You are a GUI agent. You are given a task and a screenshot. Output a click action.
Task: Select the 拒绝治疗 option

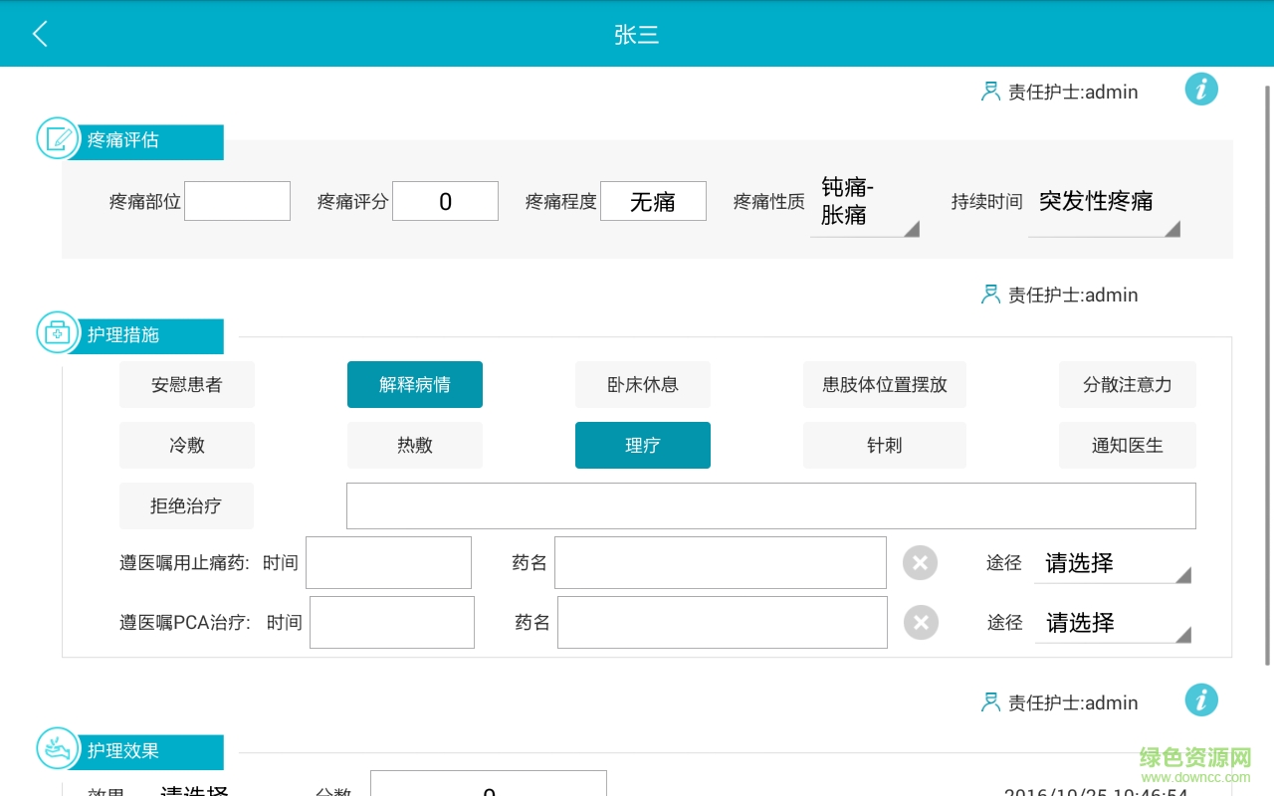[x=186, y=506]
